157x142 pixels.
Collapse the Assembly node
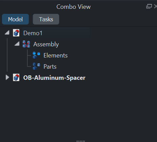[x=17, y=44]
